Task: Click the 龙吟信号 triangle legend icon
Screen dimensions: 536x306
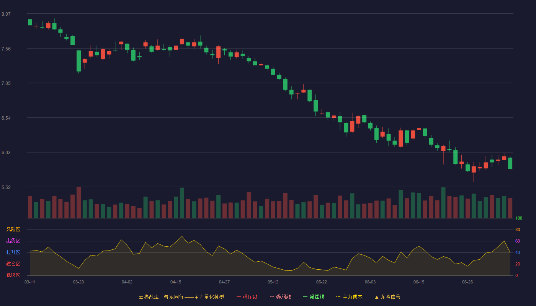Action: 377,297
